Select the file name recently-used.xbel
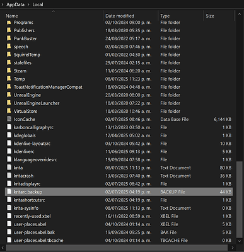This screenshot has height=252, width=244. 32,216
